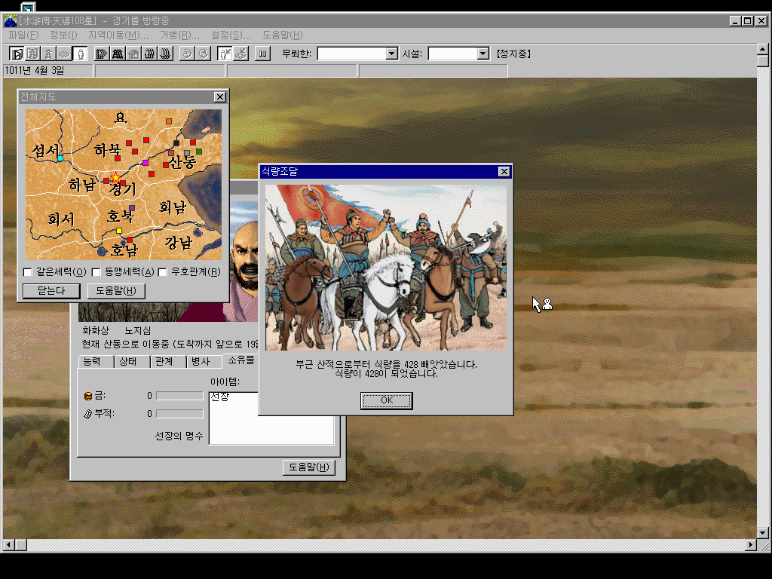Click the map with arrow toolbar icon
The image size is (772, 579).
pyautogui.click(x=240, y=54)
